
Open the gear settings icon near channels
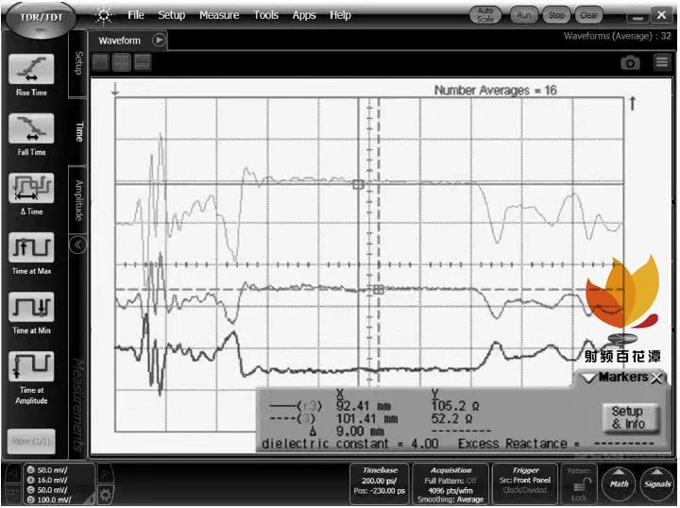coord(105,495)
